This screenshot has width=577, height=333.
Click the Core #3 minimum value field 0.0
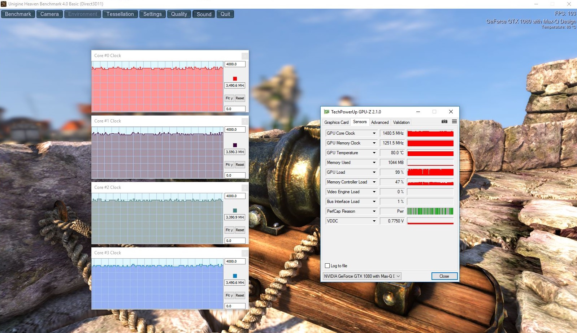[235, 306]
